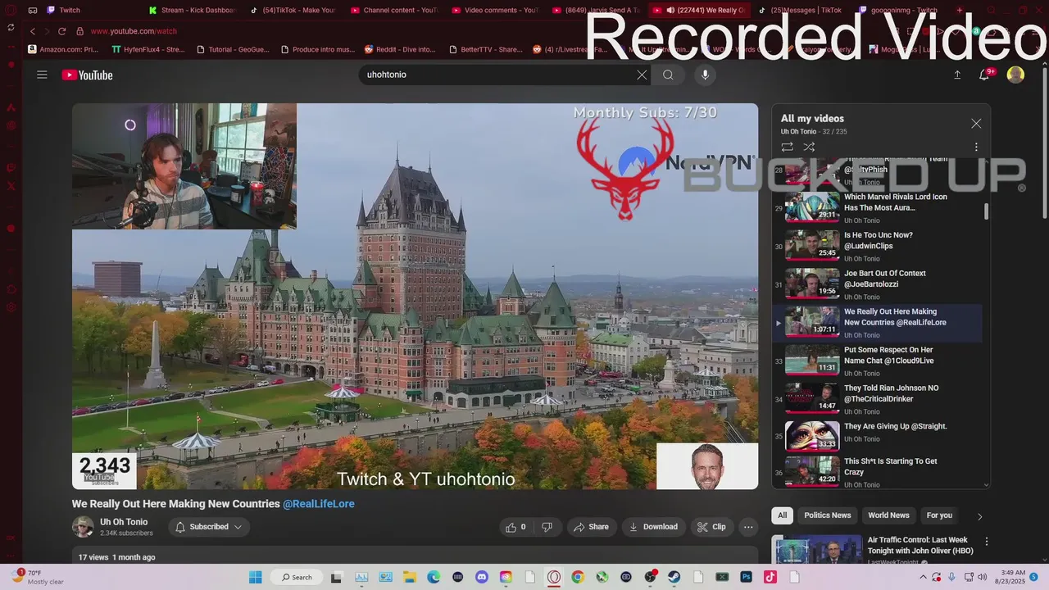
Task: Switch to the Twitch browser tab
Action: click(x=90, y=10)
